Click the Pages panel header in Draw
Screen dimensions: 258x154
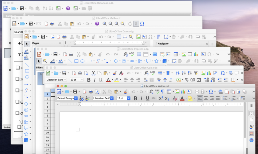[36, 43]
